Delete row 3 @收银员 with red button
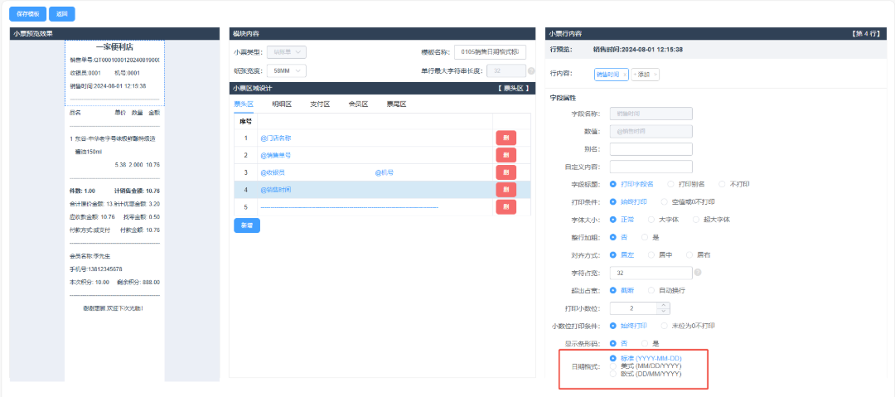Screen dimensions: 895x397 coord(506,172)
